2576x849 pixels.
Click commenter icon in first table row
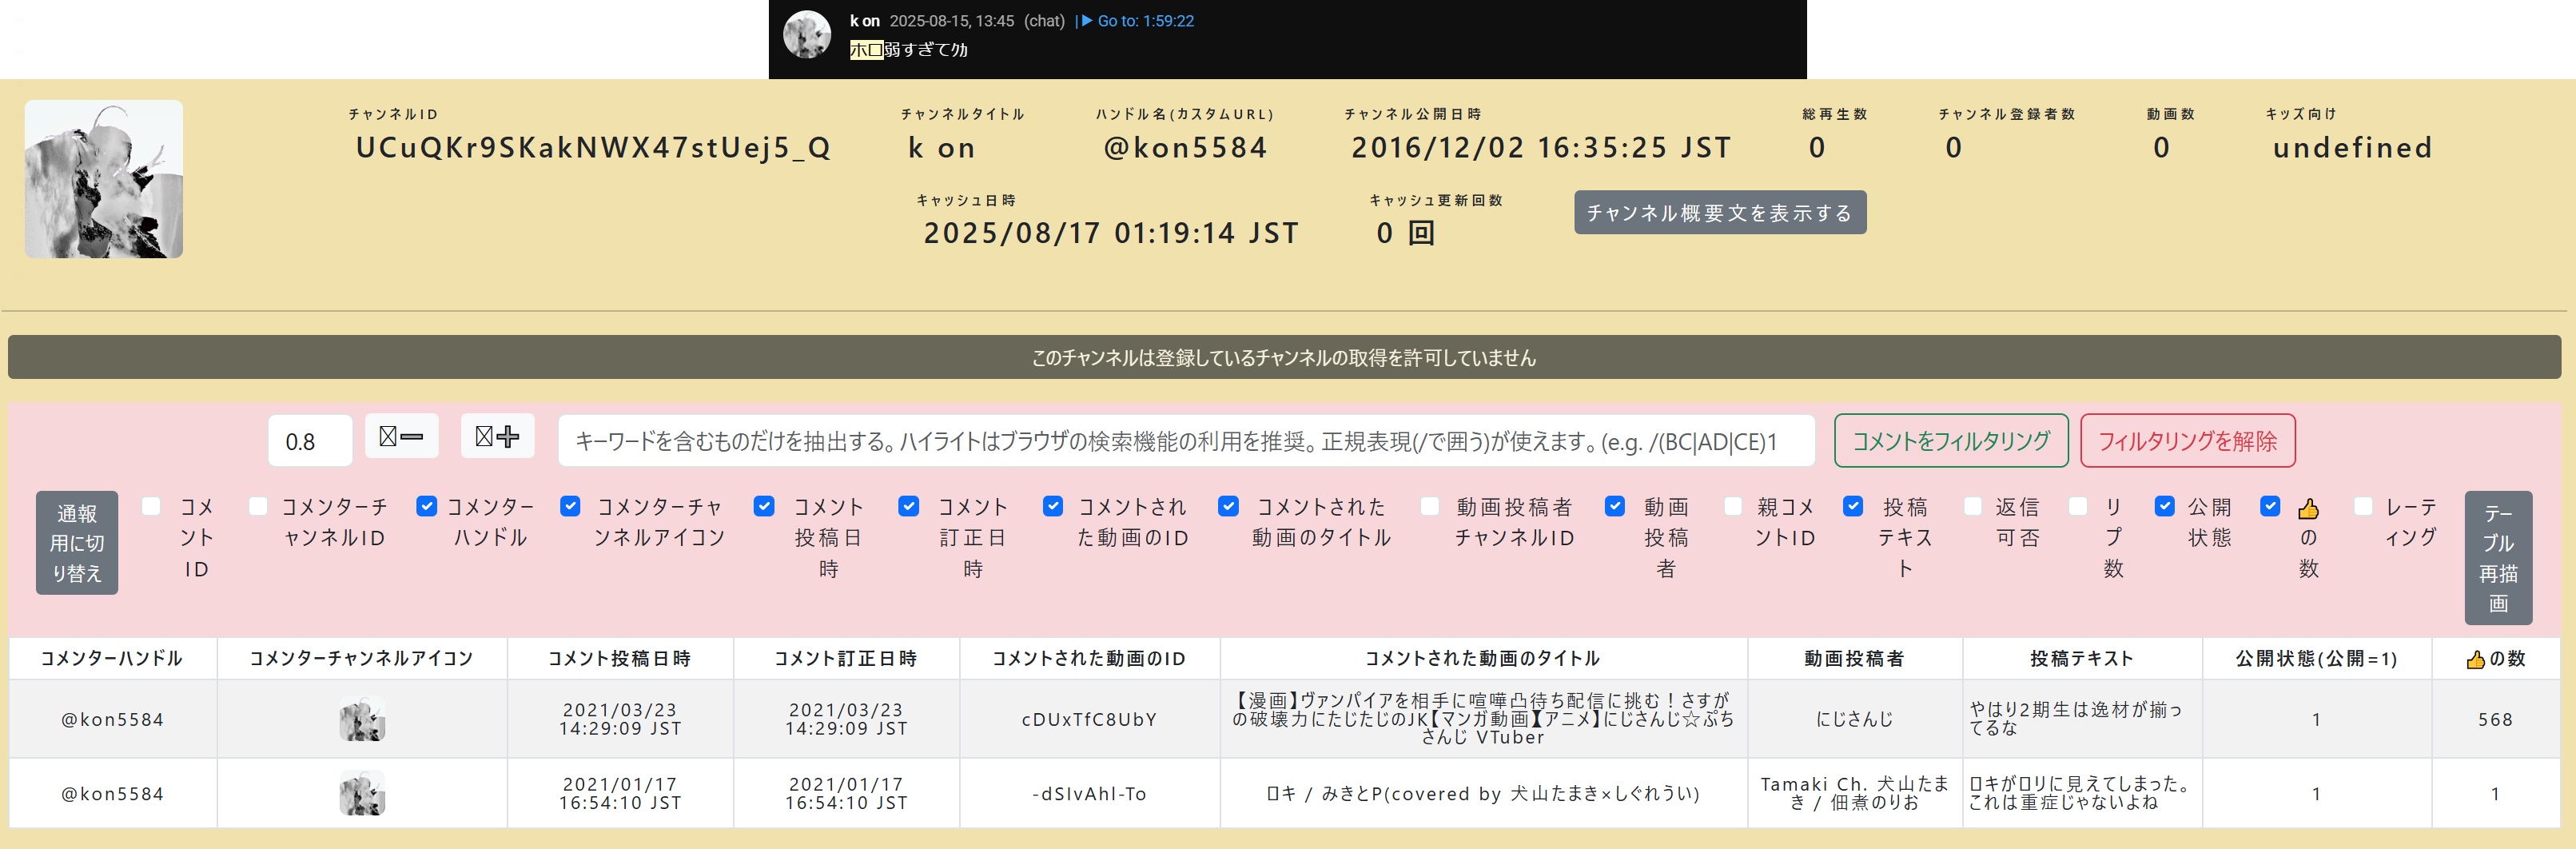(x=362, y=720)
